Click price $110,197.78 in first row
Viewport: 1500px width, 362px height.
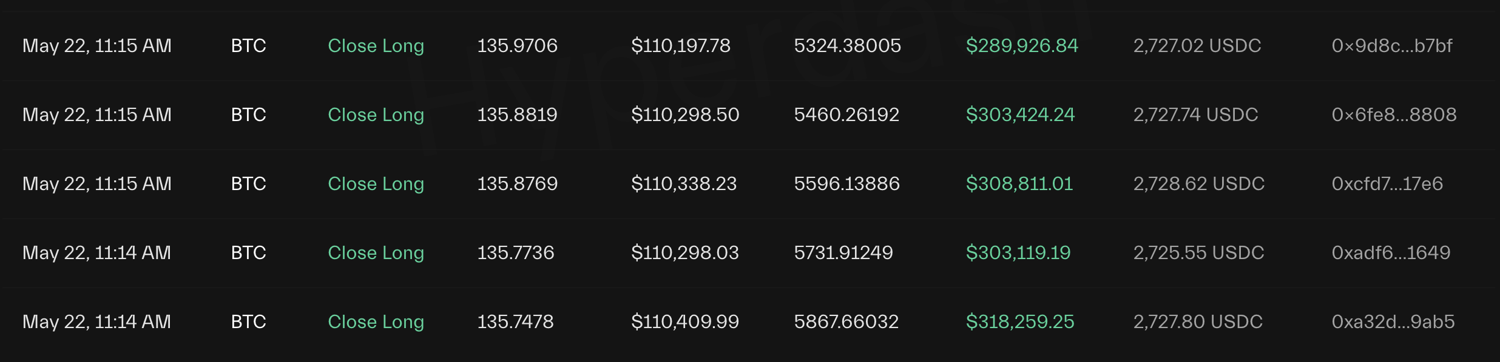tap(681, 46)
